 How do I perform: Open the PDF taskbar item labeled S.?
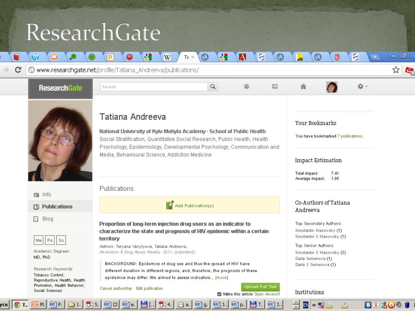pyautogui.click(x=93, y=305)
